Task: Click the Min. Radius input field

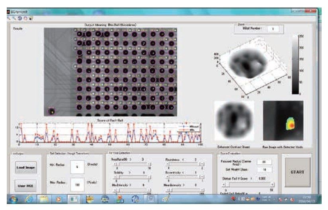Action: (x=78, y=167)
